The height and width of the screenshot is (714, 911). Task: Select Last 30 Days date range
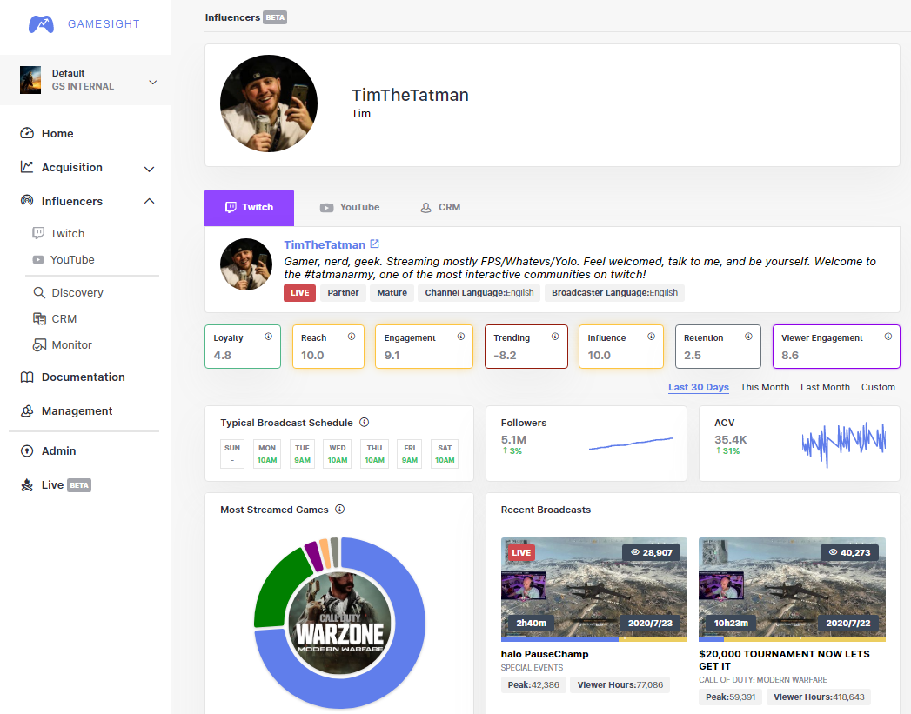(699, 387)
